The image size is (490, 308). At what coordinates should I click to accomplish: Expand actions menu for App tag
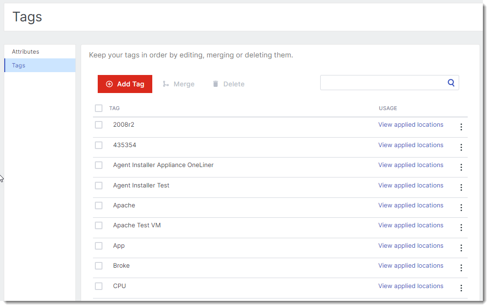click(x=461, y=248)
